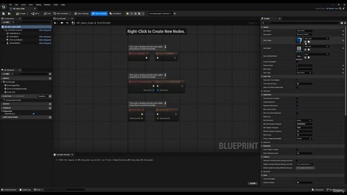Add event dispatcher with plus icon
This screenshot has width=347, height=195.
[50, 117]
